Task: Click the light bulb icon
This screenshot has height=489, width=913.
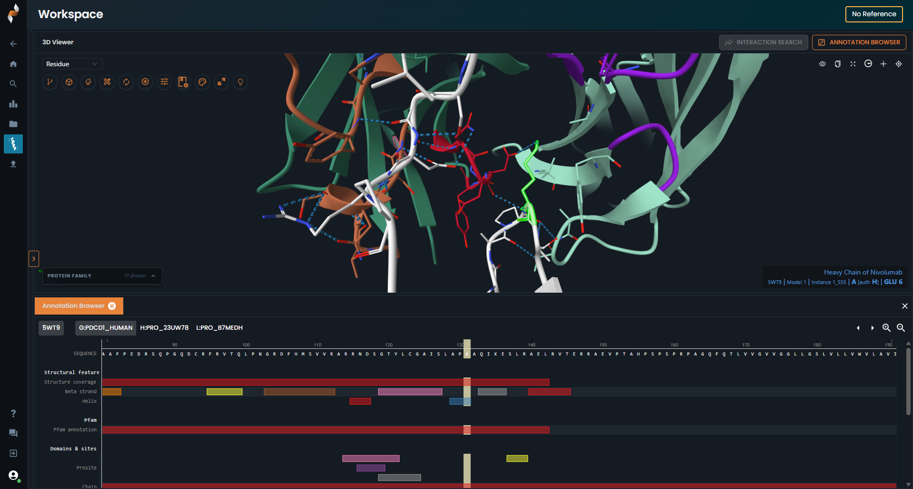Action: (x=241, y=82)
